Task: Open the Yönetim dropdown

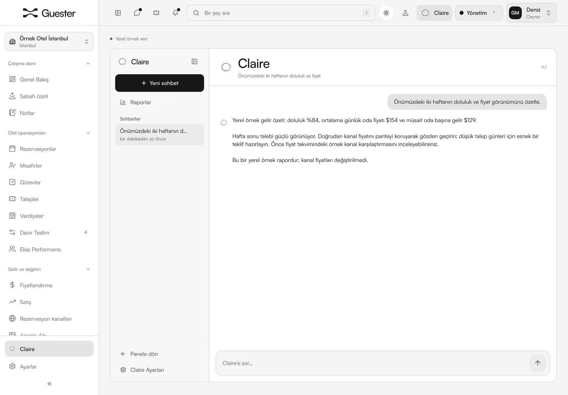Action: click(479, 13)
